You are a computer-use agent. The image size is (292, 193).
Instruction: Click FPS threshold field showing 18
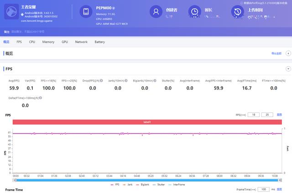coord(254,115)
